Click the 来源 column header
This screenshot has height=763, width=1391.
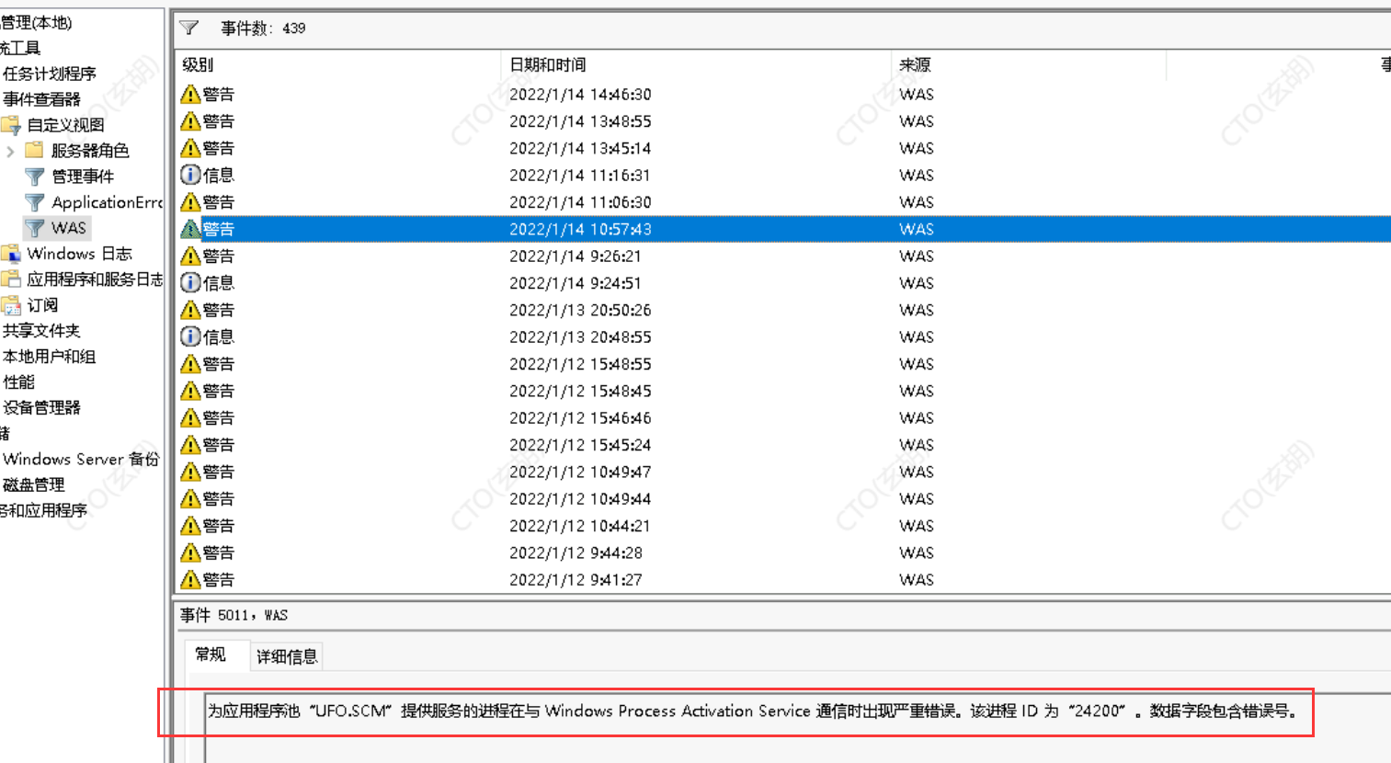point(915,65)
